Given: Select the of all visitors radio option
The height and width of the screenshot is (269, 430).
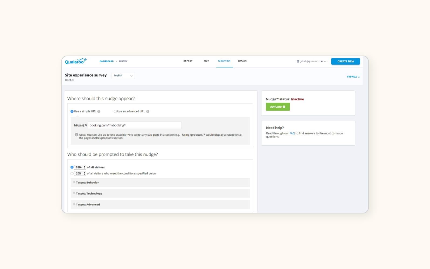Looking at the screenshot, I should coord(72,167).
